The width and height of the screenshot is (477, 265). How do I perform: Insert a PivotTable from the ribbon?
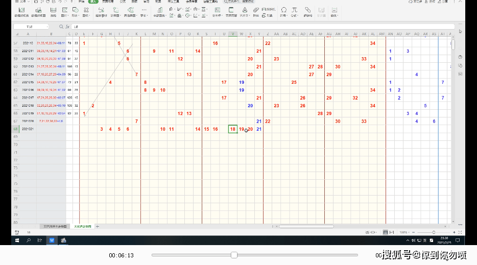tap(21, 12)
